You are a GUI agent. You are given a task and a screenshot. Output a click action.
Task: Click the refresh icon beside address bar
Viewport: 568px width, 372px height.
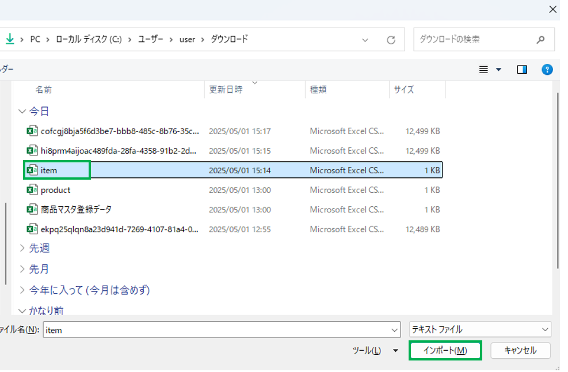391,40
